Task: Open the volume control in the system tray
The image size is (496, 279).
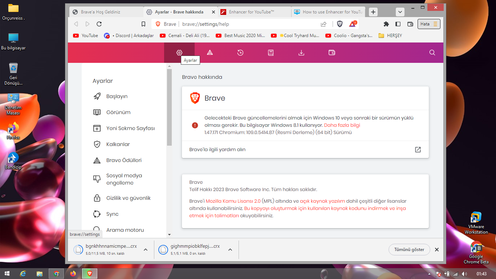Action: pyautogui.click(x=464, y=274)
